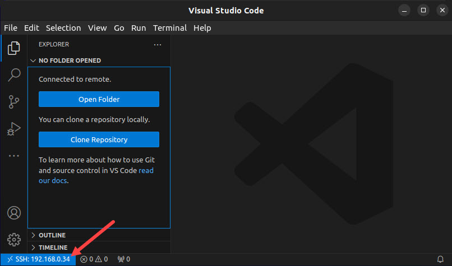The height and width of the screenshot is (266, 452).
Task: Open Explorer's Views and More Actions menu
Action: click(x=158, y=45)
